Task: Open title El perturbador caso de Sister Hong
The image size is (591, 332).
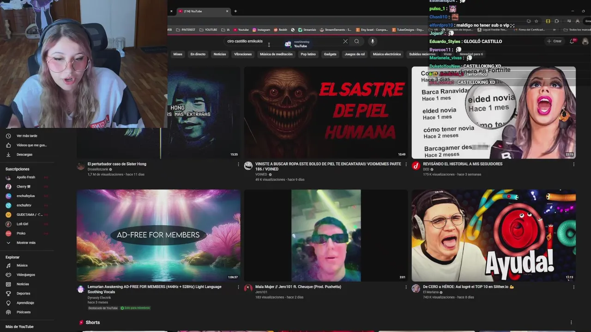Action: tap(117, 164)
